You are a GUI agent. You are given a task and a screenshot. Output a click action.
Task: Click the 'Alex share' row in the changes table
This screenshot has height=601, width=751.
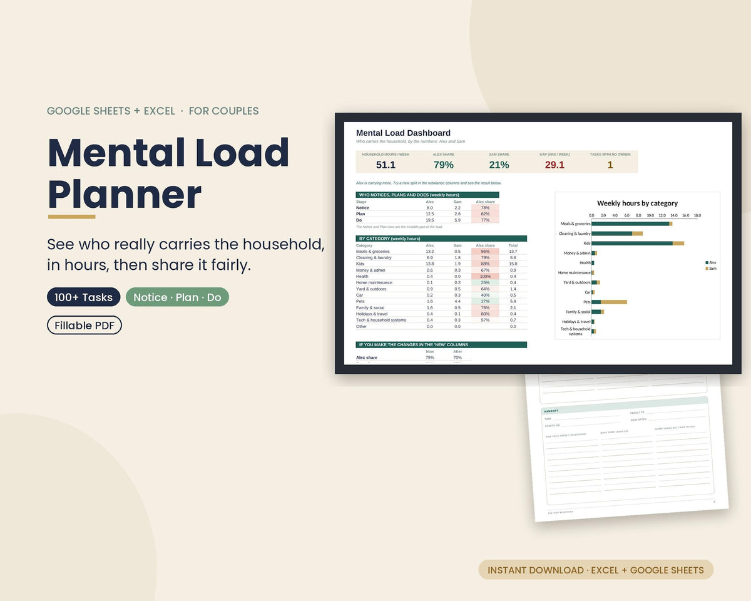(x=413, y=357)
